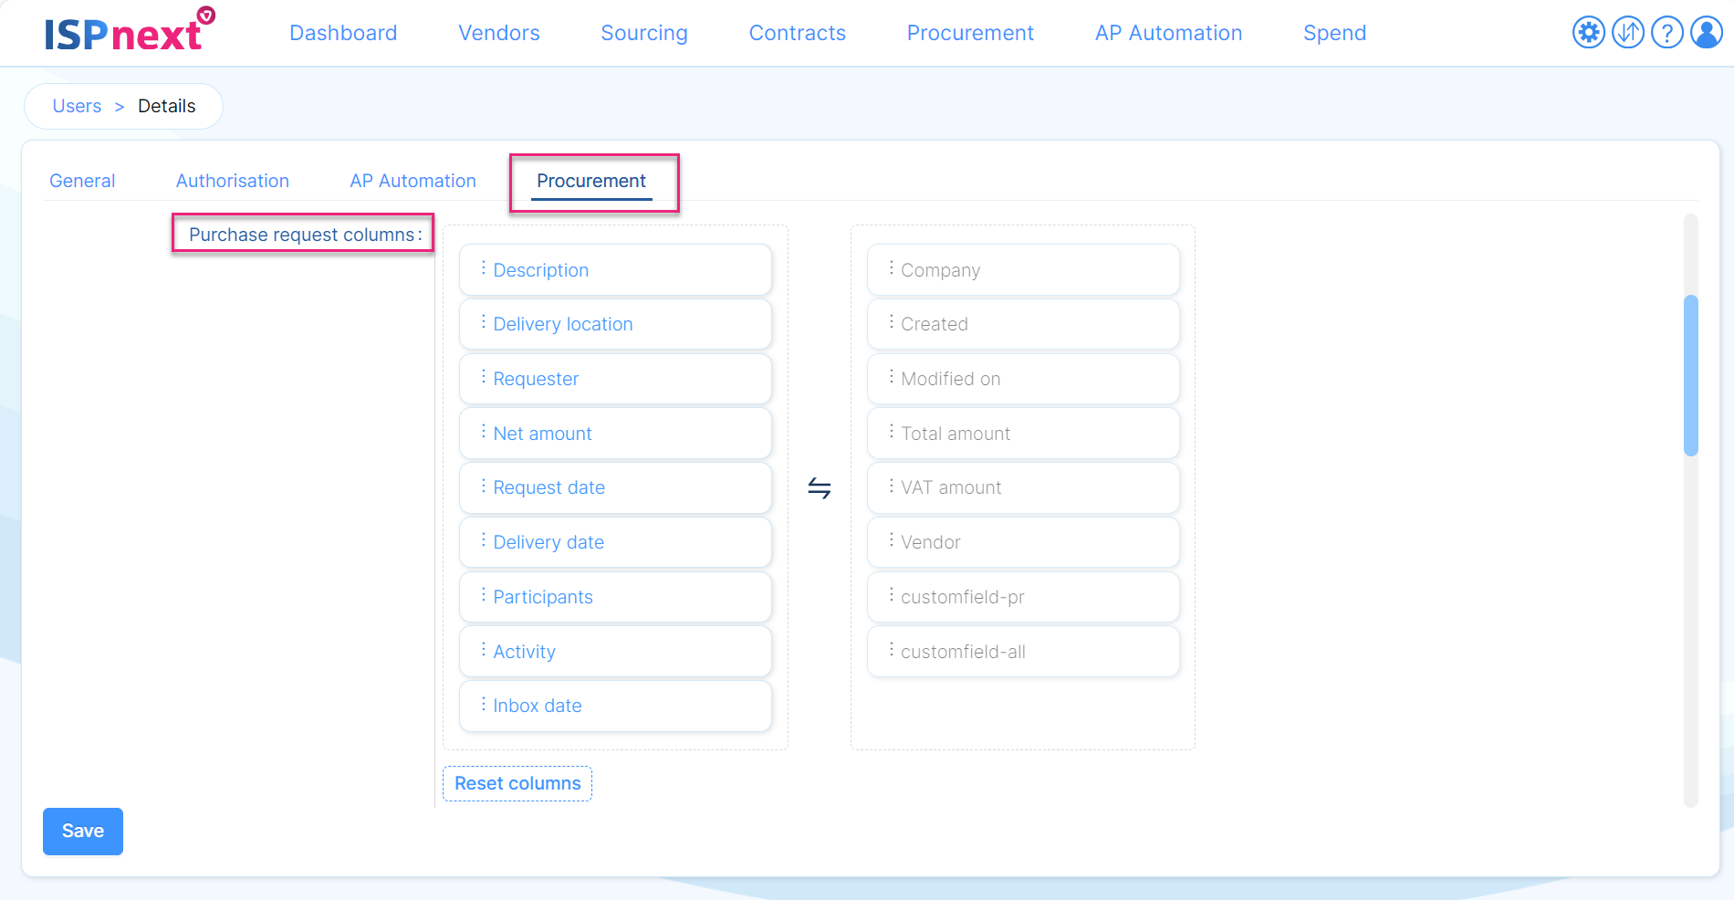Switch to the Authorisation tab
The image size is (1734, 900).
click(x=232, y=181)
